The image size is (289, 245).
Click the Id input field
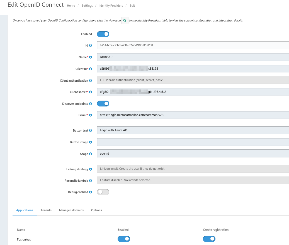click(x=193, y=45)
